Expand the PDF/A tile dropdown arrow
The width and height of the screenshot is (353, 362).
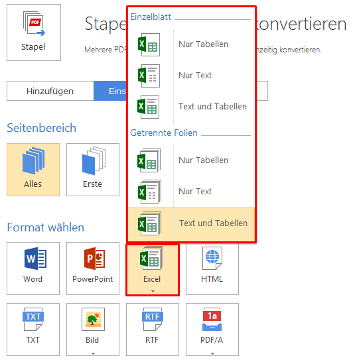point(212,353)
